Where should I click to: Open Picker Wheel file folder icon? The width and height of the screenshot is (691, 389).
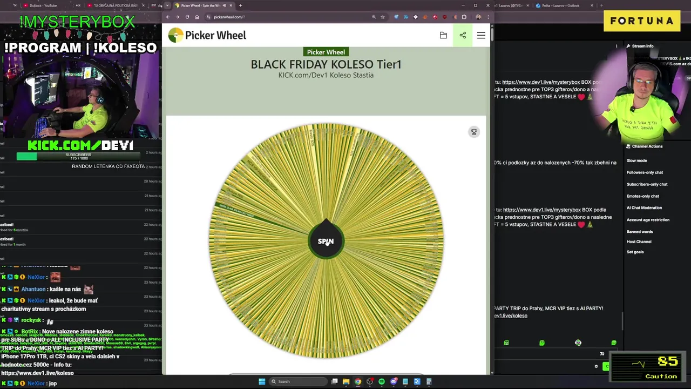pyautogui.click(x=443, y=35)
